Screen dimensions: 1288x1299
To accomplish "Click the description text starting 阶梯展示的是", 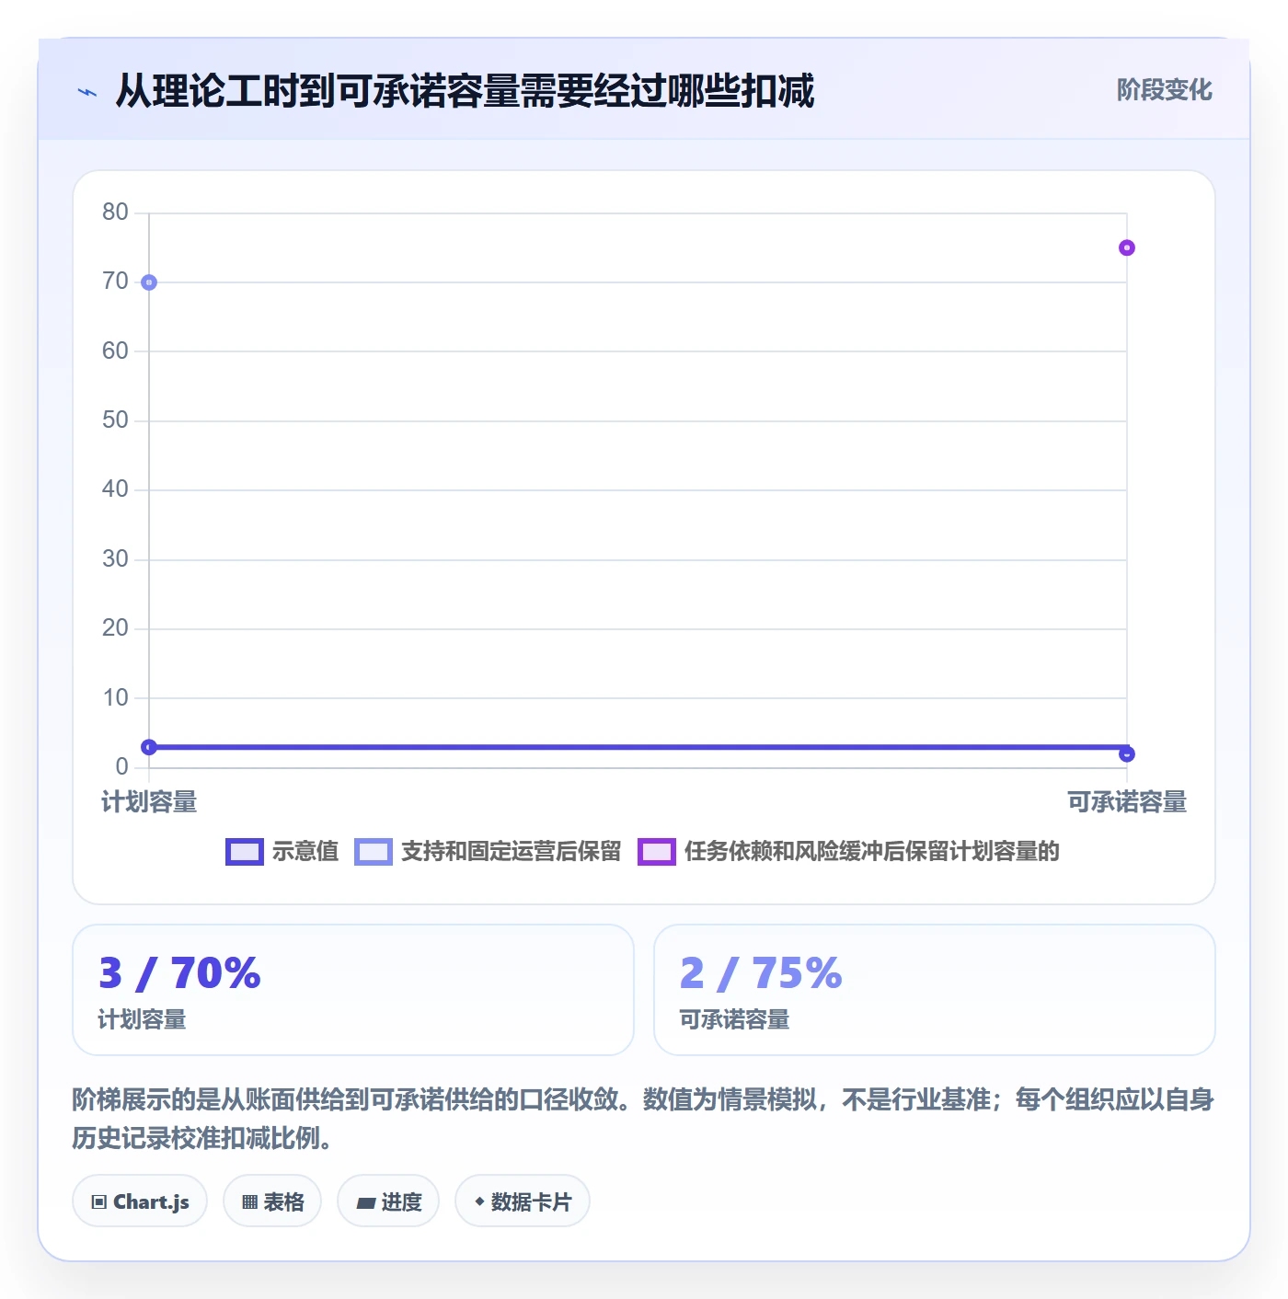I will click(x=643, y=1119).
